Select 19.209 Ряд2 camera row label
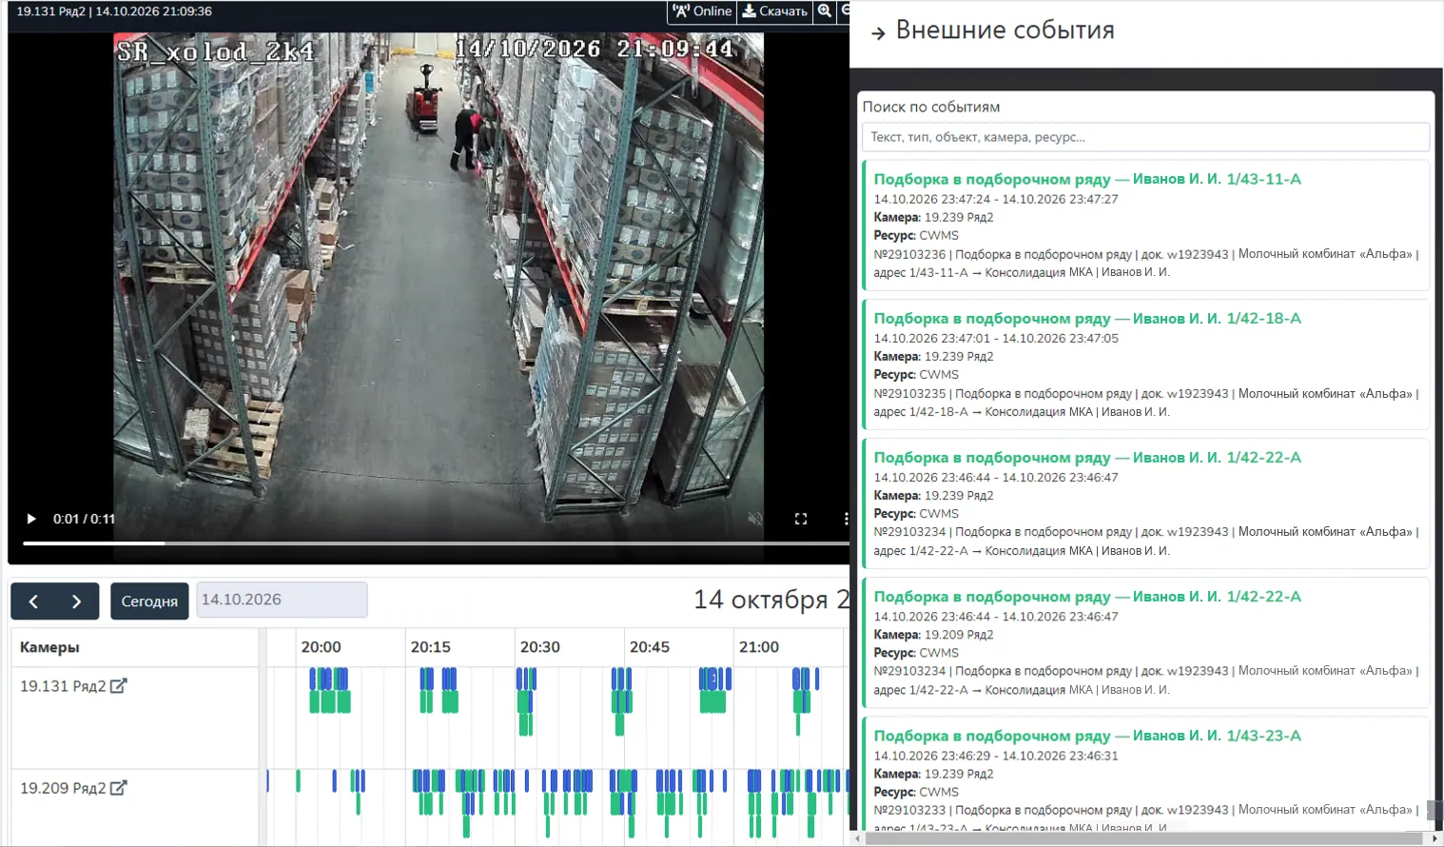This screenshot has width=1444, height=847. pos(63,788)
